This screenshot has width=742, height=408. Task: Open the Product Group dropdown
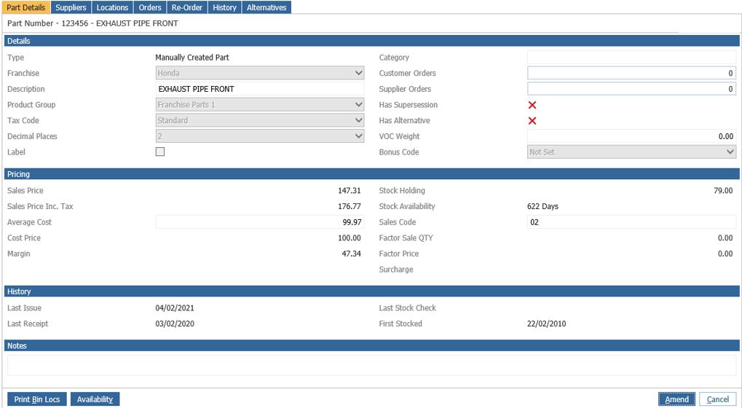[260, 105]
